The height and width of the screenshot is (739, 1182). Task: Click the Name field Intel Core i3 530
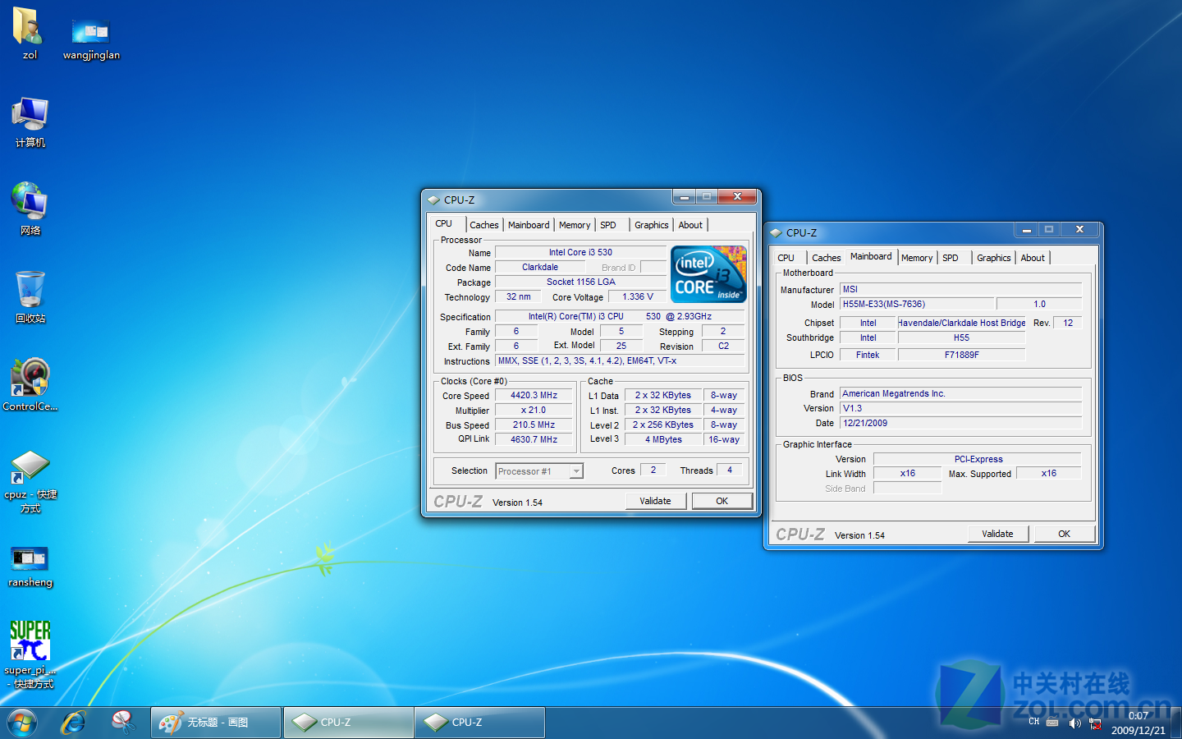click(x=580, y=252)
